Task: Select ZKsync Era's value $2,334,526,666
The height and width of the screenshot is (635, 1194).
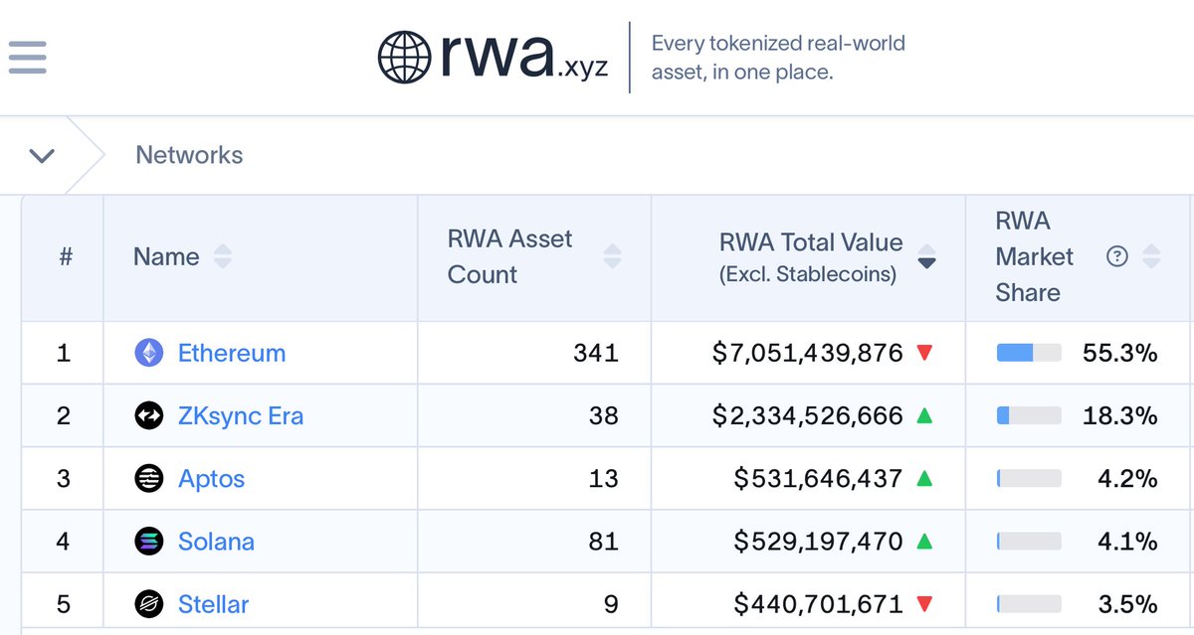Action: point(808,415)
